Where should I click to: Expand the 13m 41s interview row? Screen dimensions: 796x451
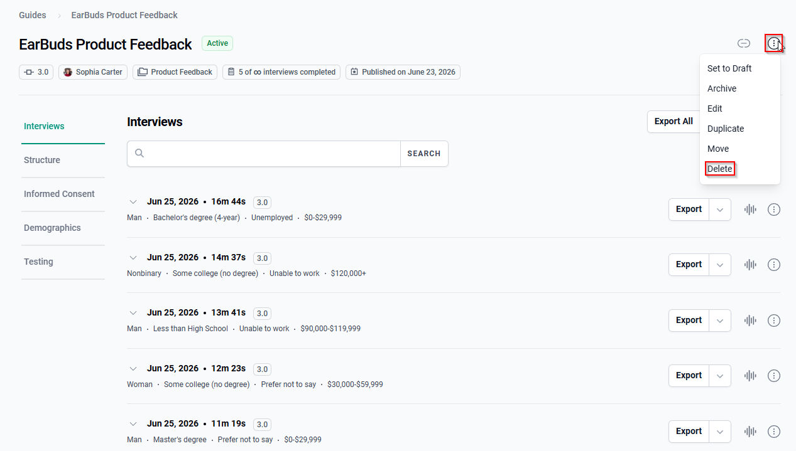tap(133, 313)
